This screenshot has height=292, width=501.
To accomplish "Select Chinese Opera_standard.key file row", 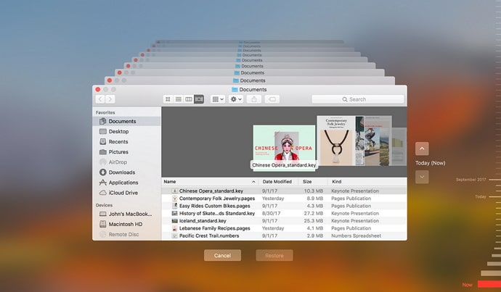I will (284, 191).
